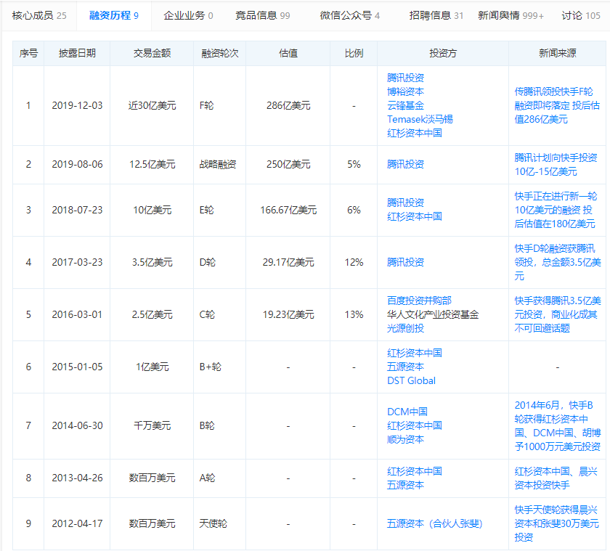
Task: Switch to 新闻舆情 tab
Action: (511, 15)
